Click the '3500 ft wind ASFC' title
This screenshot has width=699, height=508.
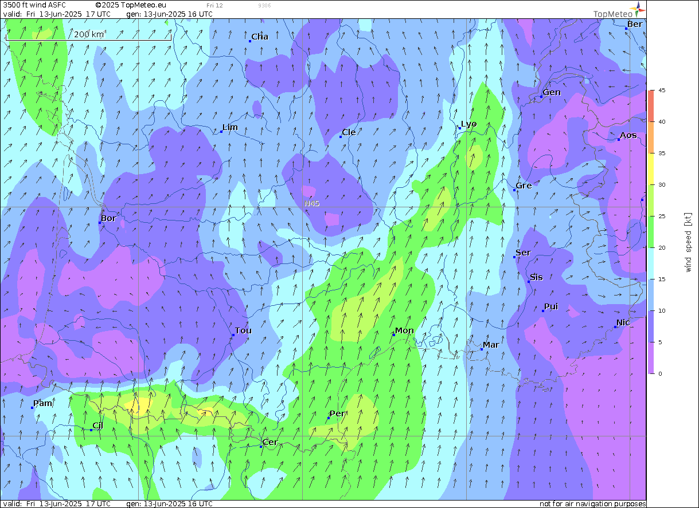point(34,5)
